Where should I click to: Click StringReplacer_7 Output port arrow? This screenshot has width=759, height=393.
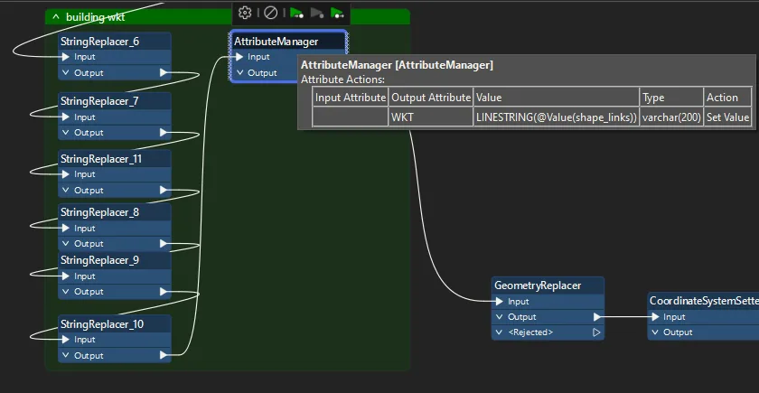[164, 133]
